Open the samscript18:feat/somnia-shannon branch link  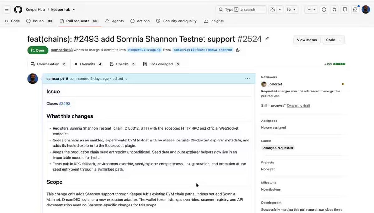point(203,50)
